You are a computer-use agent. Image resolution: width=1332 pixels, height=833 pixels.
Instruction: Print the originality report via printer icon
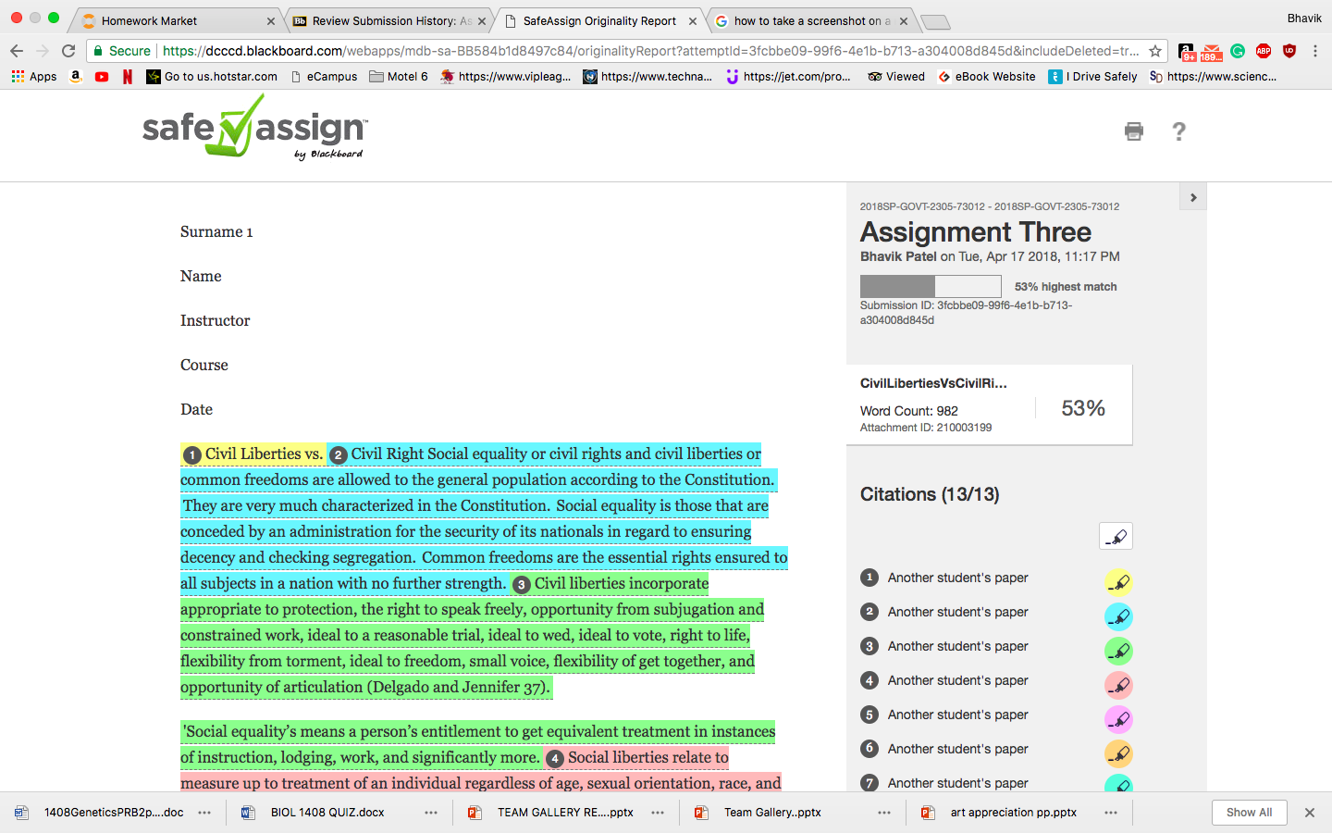pos(1134,131)
